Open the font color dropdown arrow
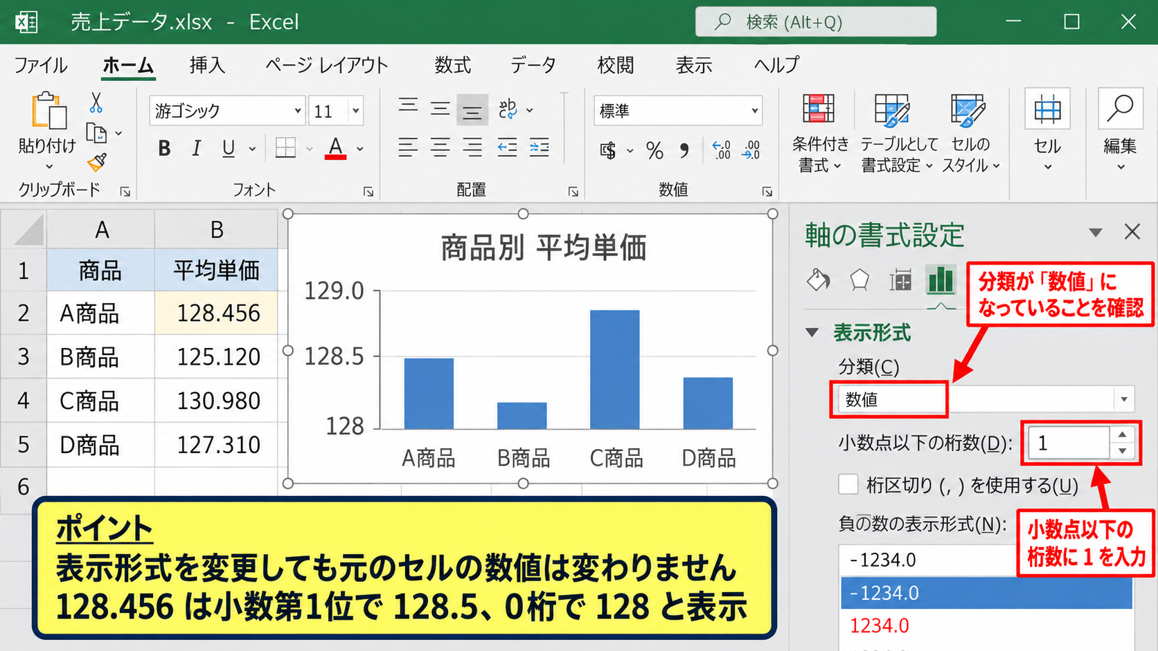1158x651 pixels. coord(360,149)
